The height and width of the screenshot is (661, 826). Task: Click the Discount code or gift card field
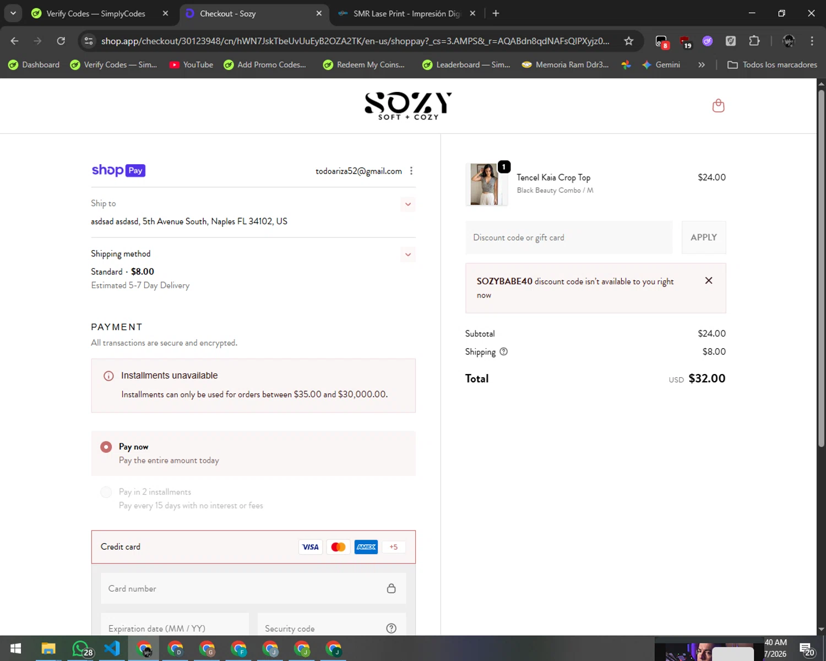pos(569,237)
